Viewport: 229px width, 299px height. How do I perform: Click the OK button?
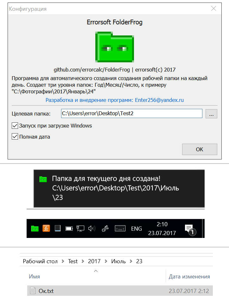click(200, 149)
